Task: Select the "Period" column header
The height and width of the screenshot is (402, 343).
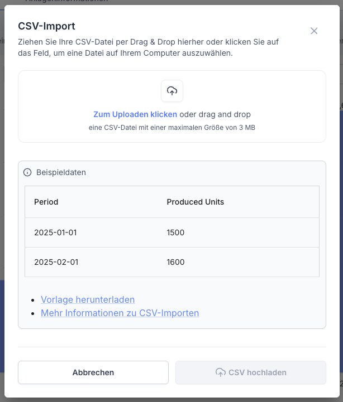Action: 46,202
